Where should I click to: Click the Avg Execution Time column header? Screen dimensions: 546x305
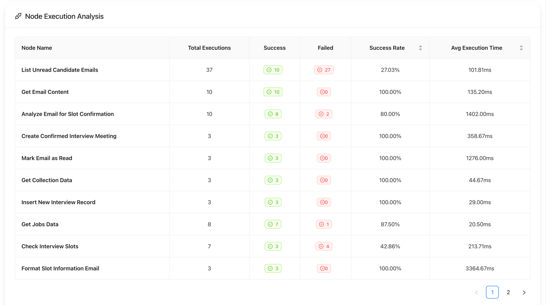[476, 48]
